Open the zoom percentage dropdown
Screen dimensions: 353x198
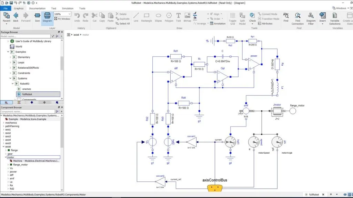pos(69,14)
